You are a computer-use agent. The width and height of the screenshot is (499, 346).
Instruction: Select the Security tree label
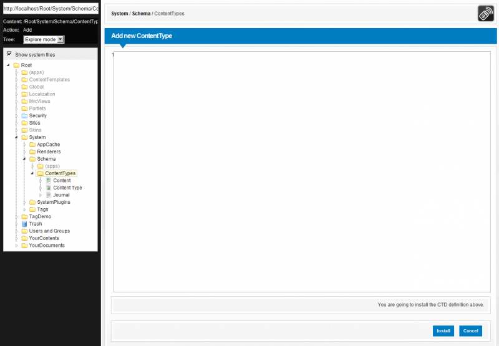38,116
